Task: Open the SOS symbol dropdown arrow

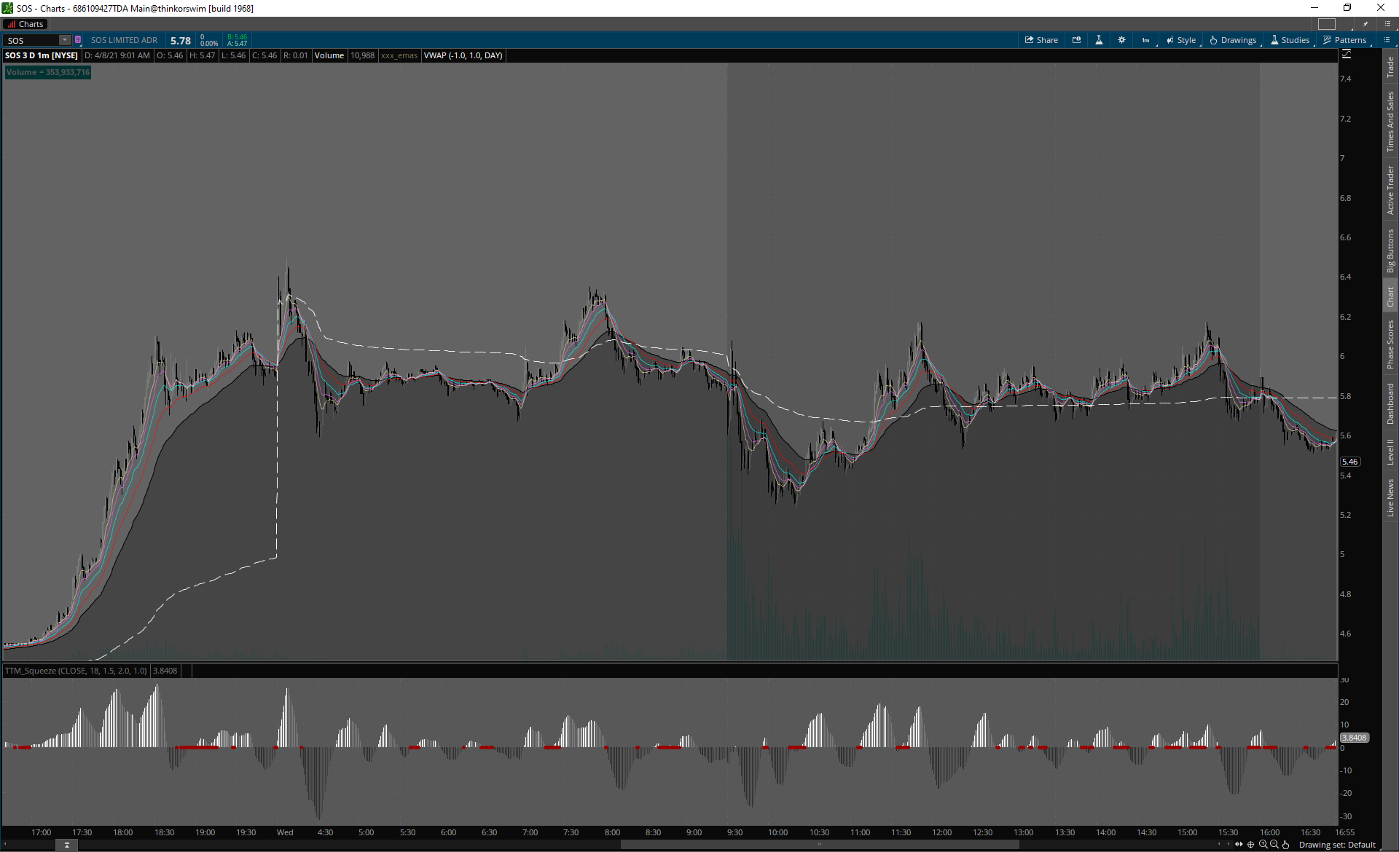Action: 65,40
